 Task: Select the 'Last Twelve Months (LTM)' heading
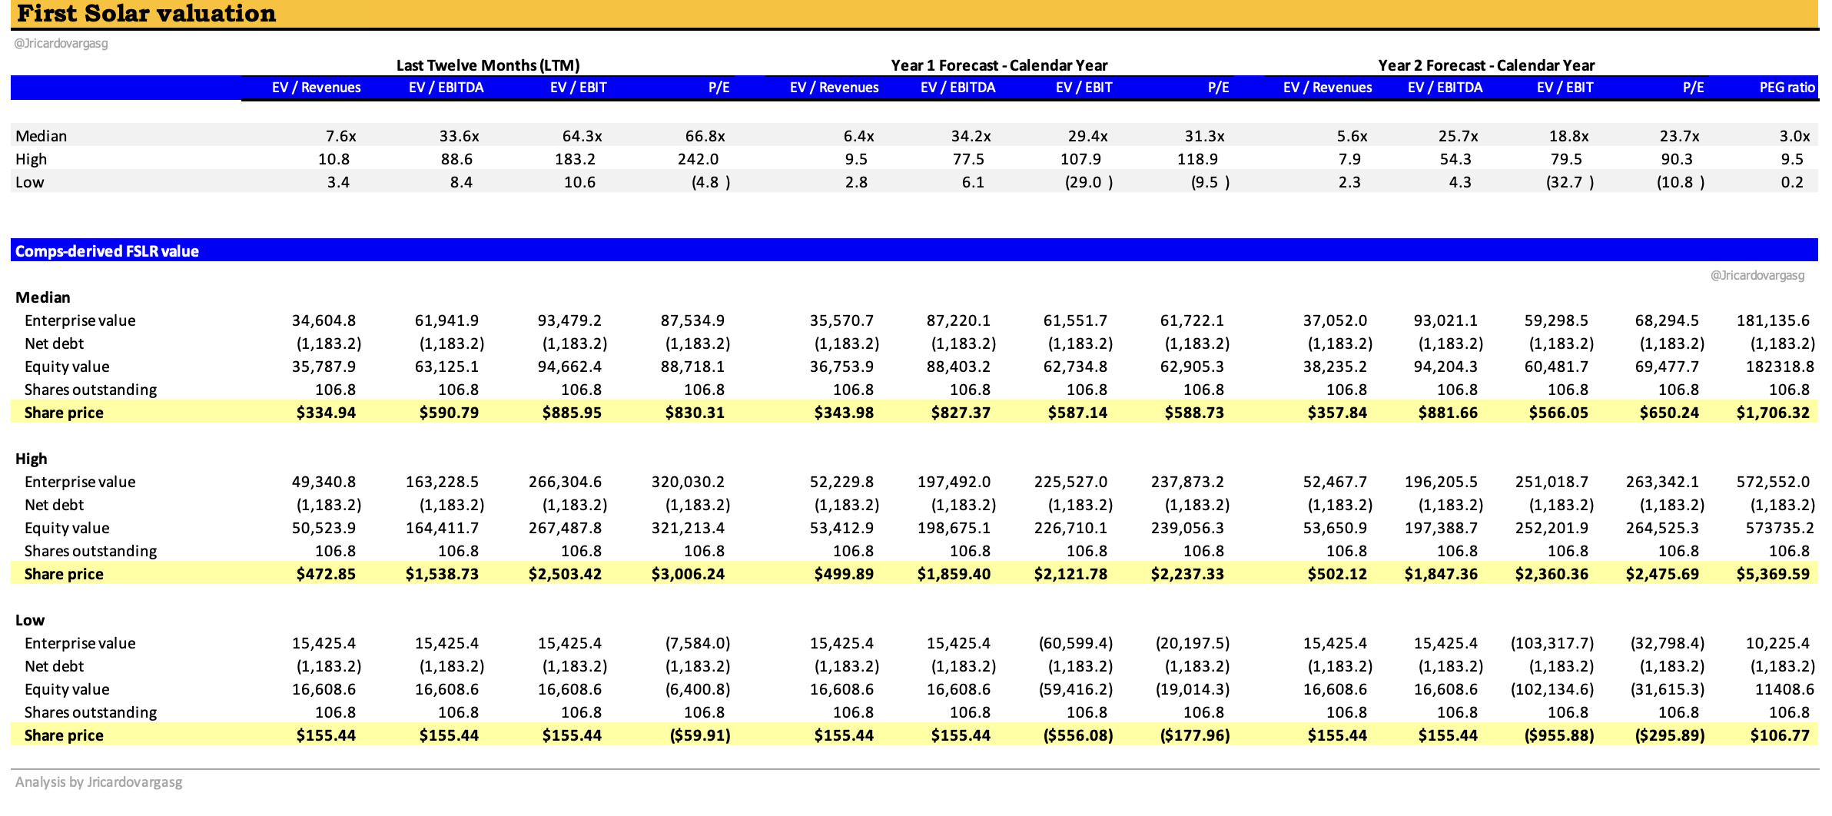pyautogui.click(x=488, y=65)
